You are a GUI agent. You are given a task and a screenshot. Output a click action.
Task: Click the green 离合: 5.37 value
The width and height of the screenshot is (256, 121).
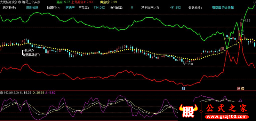(x=63, y=3)
